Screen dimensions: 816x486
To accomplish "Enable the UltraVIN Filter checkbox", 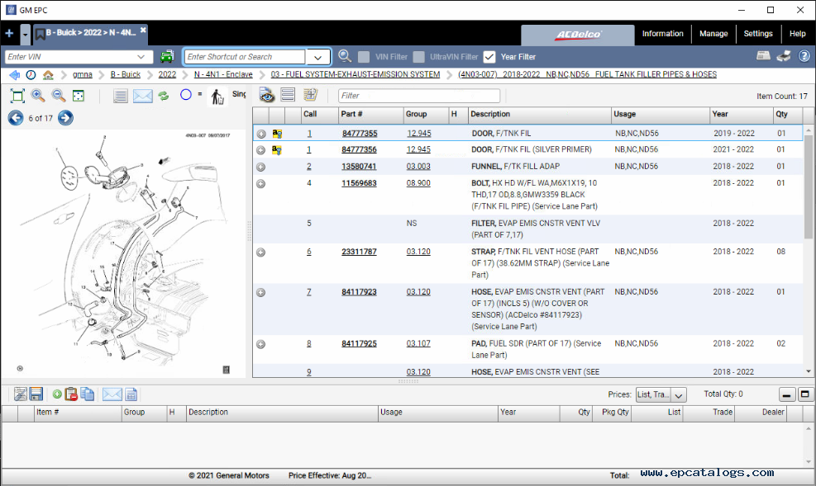I will [419, 57].
